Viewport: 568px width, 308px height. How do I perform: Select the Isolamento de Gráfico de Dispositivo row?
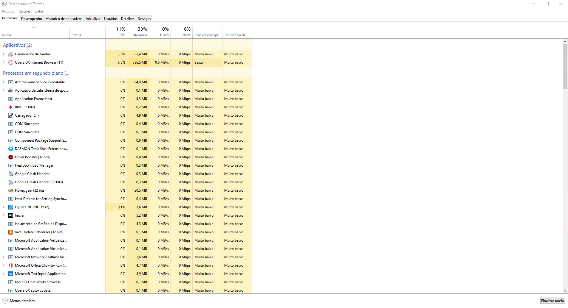pyautogui.click(x=126, y=224)
